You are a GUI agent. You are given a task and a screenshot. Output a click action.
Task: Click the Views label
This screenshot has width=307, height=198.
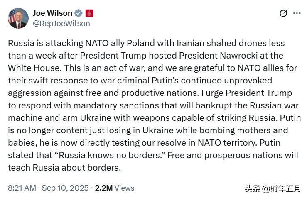point(124,188)
